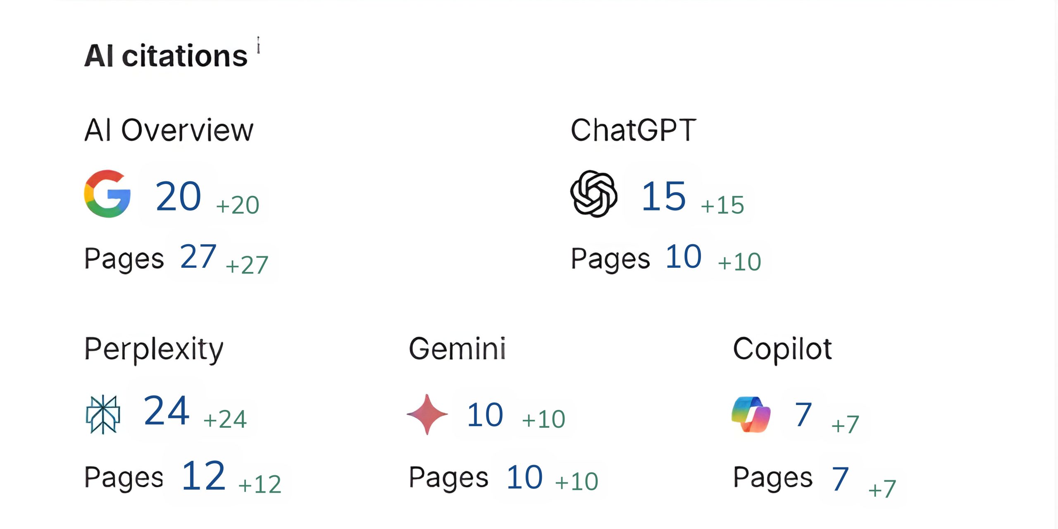This screenshot has width=1058, height=529.
Task: Click the AI citations title
Action: (166, 56)
